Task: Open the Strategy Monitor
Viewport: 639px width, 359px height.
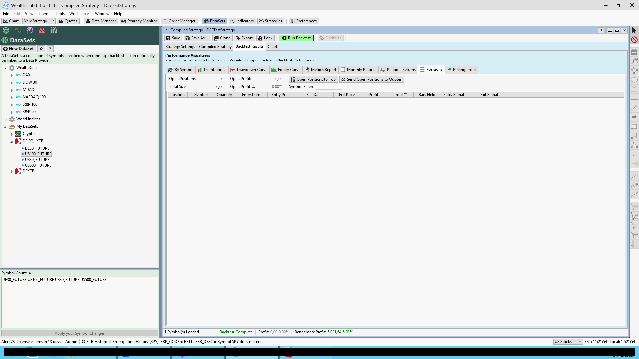Action: click(139, 21)
